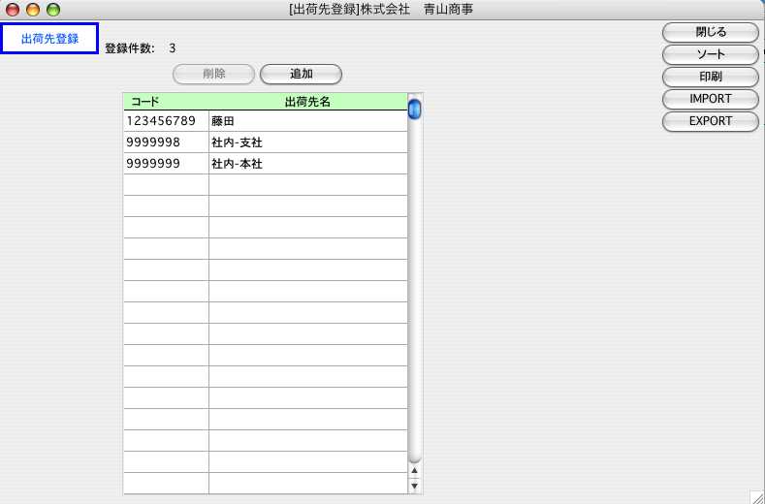Viewport: 765px width, 504px height.
Task: Minimize the window with the yellow button
Action: (33, 10)
